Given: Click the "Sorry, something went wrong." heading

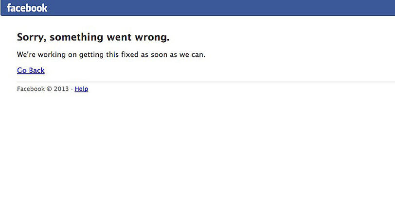Looking at the screenshot, I should (x=93, y=37).
